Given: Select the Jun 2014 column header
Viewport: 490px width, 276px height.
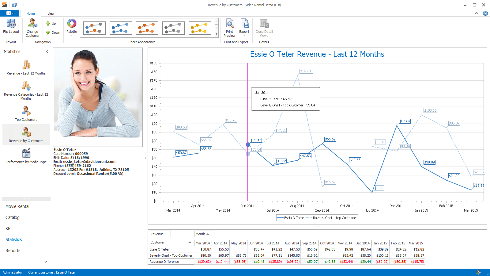Looking at the screenshot, I should click(x=256, y=243).
